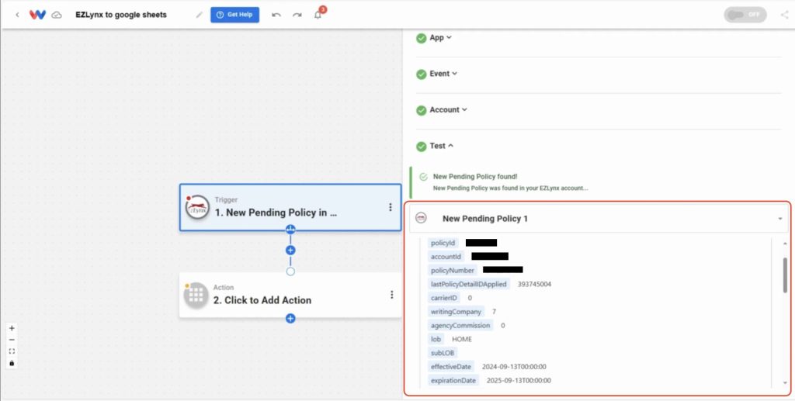Zoom out on the canvas
This screenshot has width=795, height=401.
pyautogui.click(x=12, y=340)
